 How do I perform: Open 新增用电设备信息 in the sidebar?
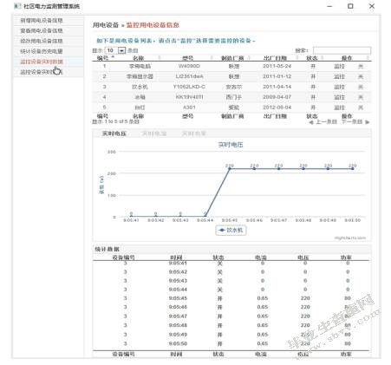tap(42, 20)
